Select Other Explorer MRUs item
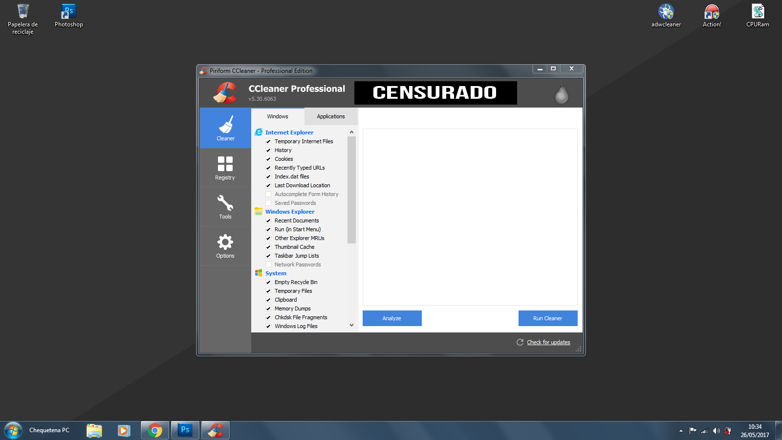782x440 pixels. click(299, 238)
